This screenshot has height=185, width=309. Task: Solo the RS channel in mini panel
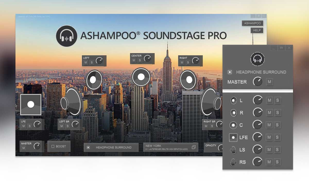coord(277,162)
